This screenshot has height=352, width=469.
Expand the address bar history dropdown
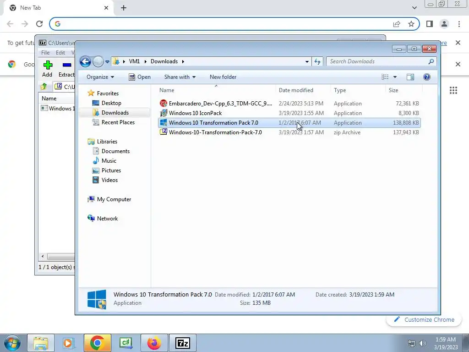[307, 62]
